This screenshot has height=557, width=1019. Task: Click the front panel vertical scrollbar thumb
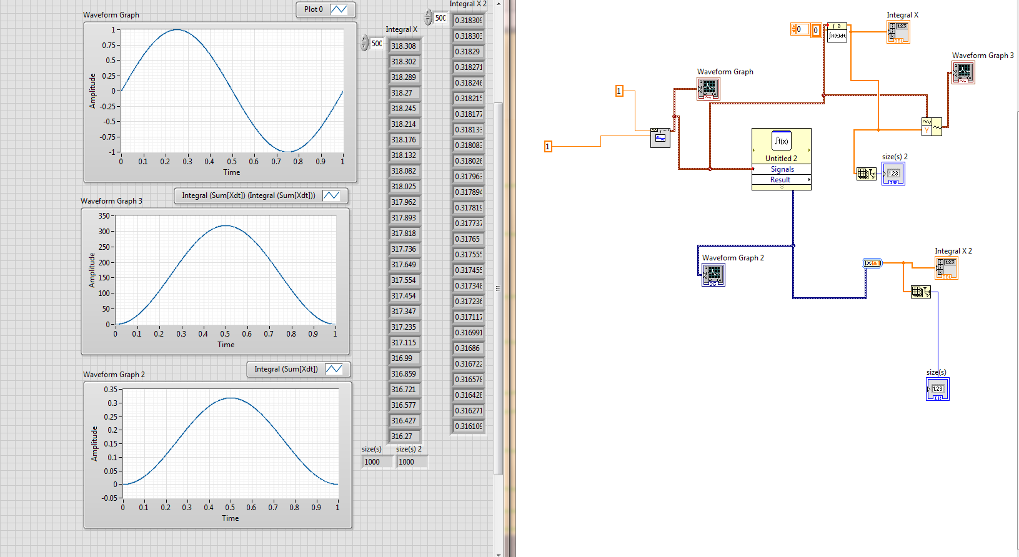tap(498, 288)
